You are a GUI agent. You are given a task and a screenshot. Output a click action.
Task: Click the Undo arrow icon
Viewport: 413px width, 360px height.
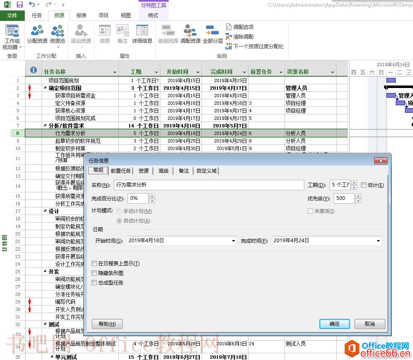pyautogui.click(x=32, y=5)
